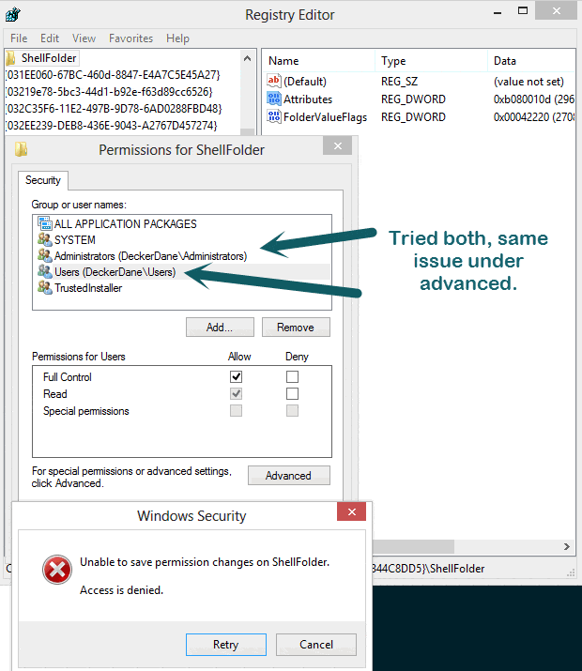Click Cancel in Windows Security dialog
582x671 pixels.
[x=316, y=645]
